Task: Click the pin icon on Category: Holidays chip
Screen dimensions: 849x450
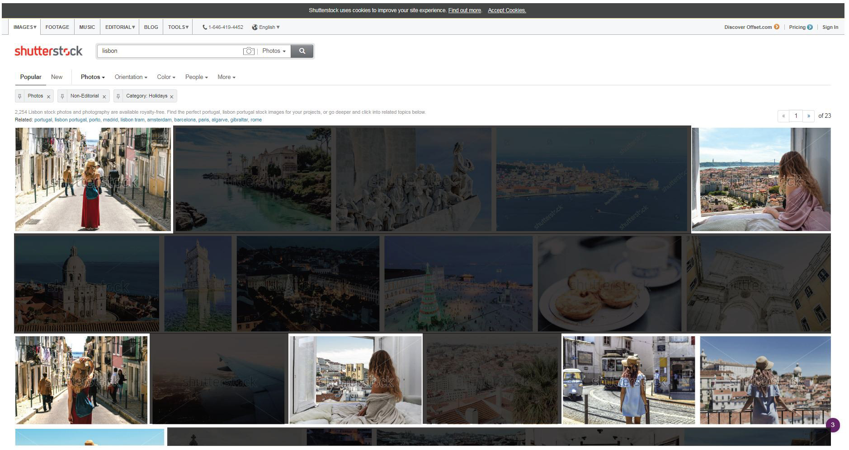Action: pos(118,96)
